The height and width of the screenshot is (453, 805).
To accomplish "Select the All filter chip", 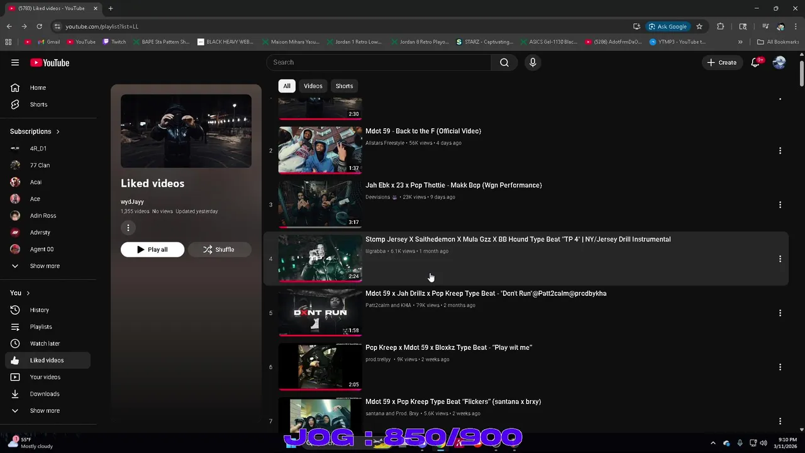I will coord(287,86).
